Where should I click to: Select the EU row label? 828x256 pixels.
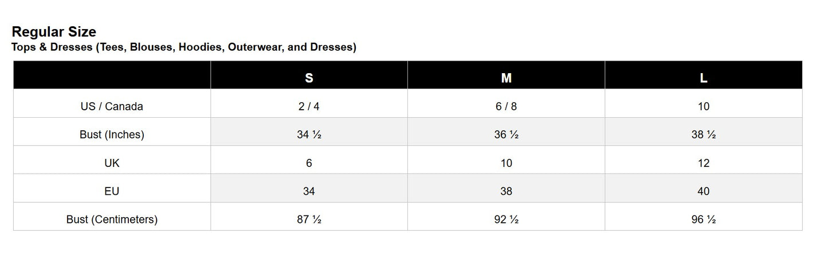pos(112,191)
